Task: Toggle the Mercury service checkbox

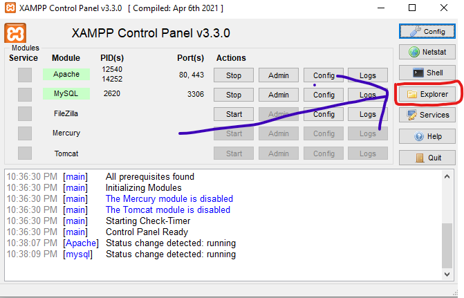Action: point(25,133)
